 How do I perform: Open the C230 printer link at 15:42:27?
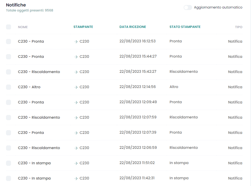(x=84, y=72)
